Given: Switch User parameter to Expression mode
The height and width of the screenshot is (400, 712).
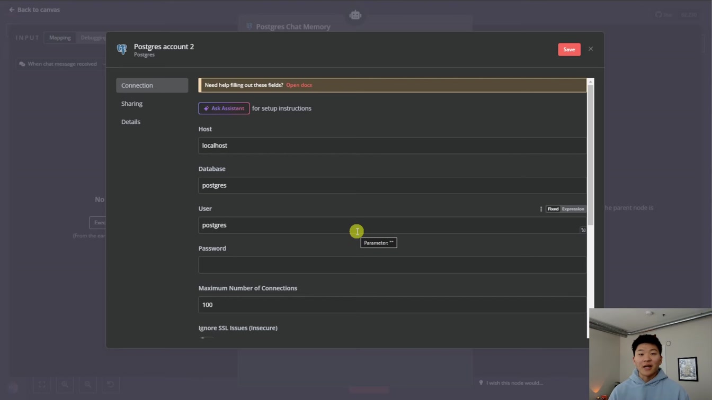Looking at the screenshot, I should coord(573,209).
